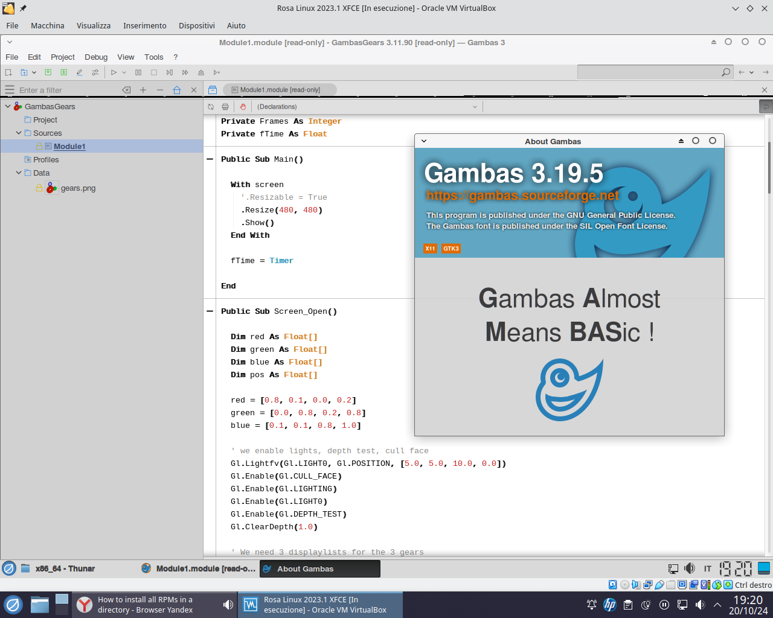Open the run button dropdown arrow

(124, 72)
